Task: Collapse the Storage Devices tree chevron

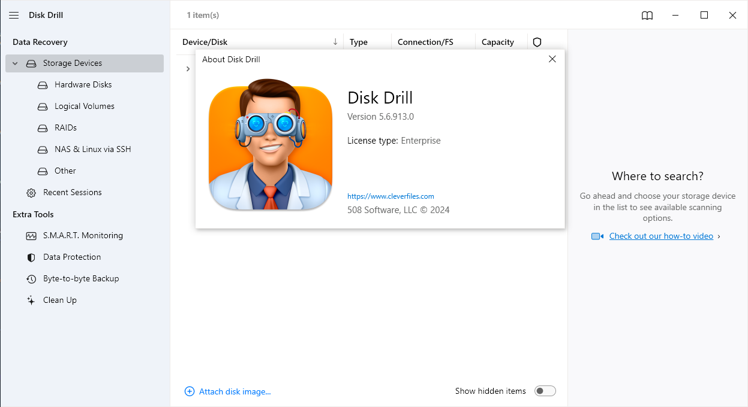Action: tap(16, 63)
